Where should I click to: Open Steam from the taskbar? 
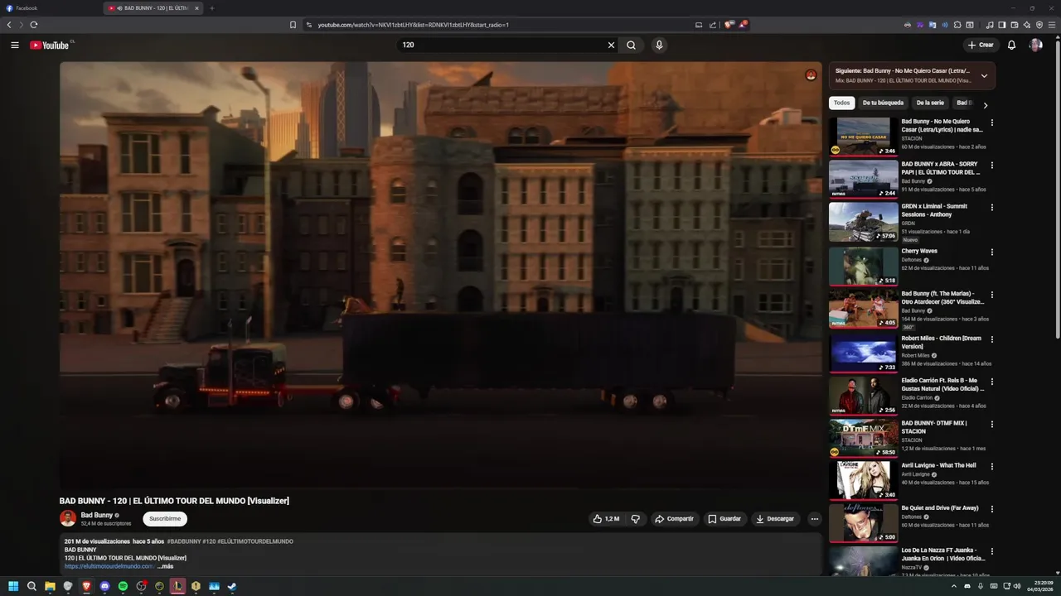(232, 586)
